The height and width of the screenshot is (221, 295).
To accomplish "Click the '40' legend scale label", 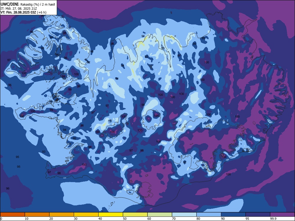I will pos(100,219).
